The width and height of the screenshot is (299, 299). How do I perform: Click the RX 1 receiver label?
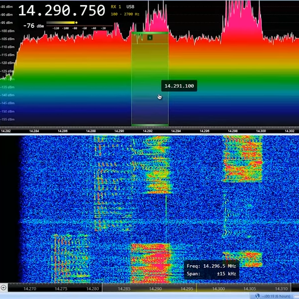tap(116, 7)
